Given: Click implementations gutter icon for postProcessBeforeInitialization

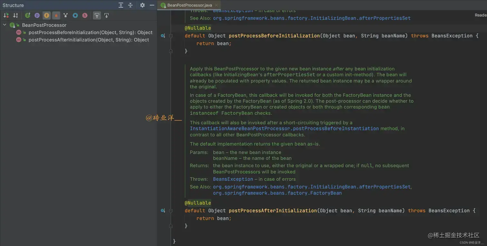Looking at the screenshot, I should point(163,36).
